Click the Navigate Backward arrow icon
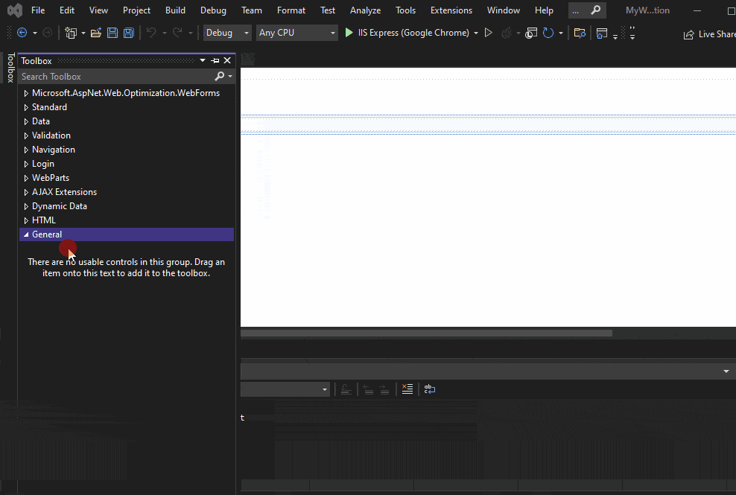736x495 pixels. (x=22, y=33)
